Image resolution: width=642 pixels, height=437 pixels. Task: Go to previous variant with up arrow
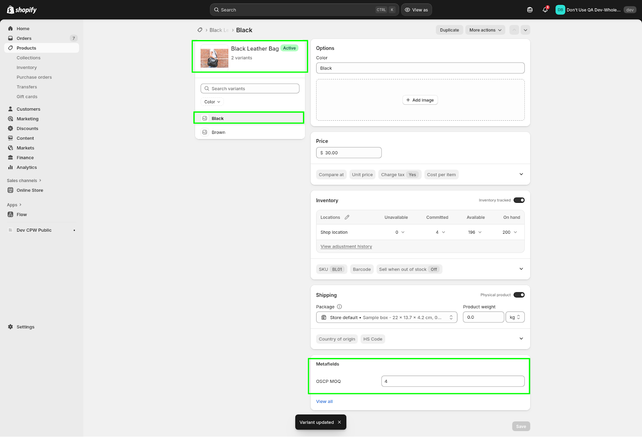coord(514,30)
